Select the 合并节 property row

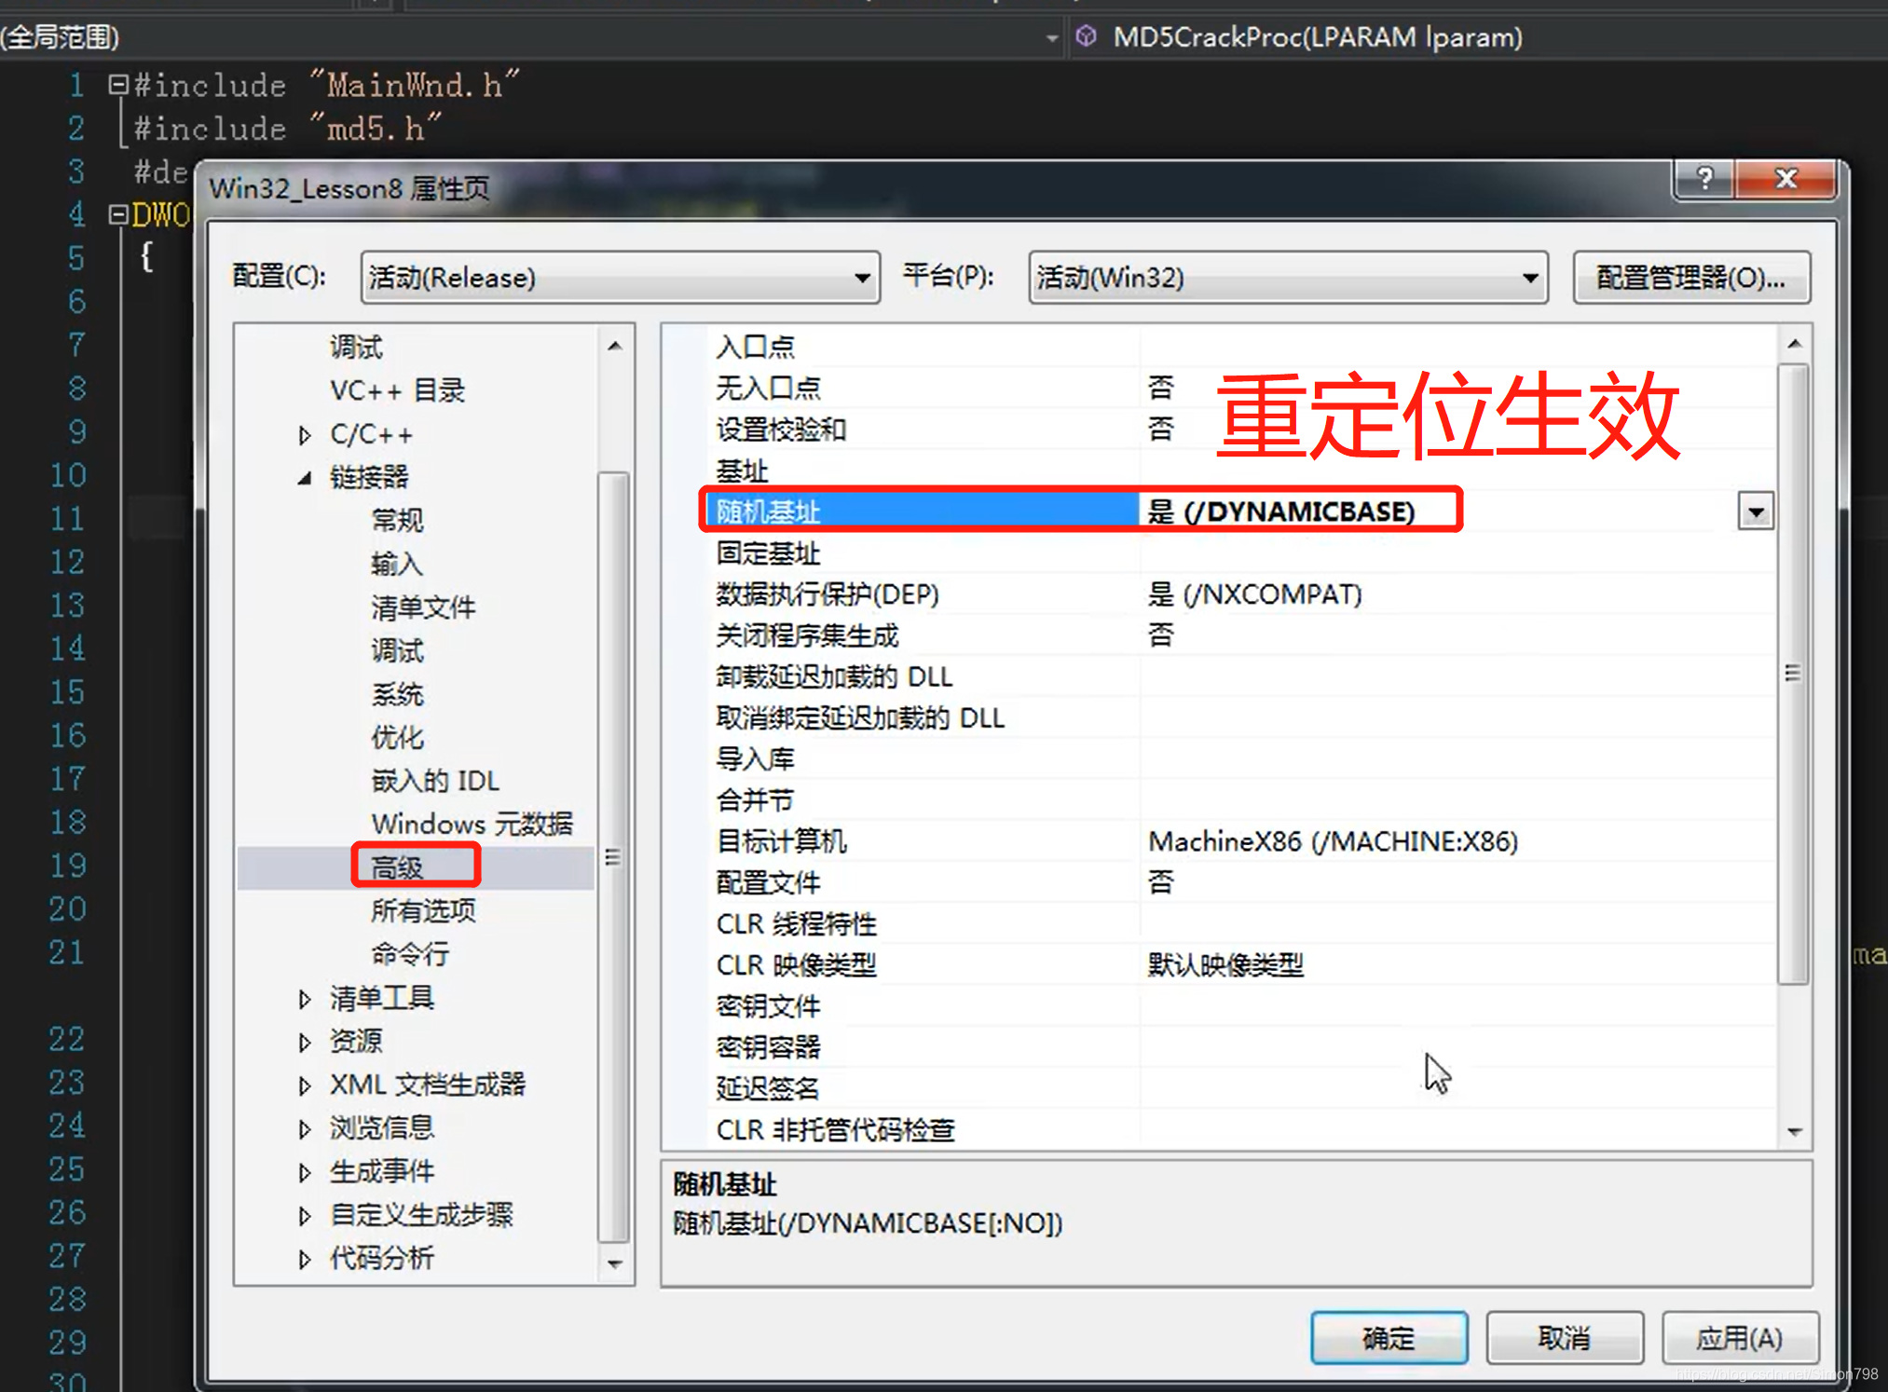[1240, 800]
